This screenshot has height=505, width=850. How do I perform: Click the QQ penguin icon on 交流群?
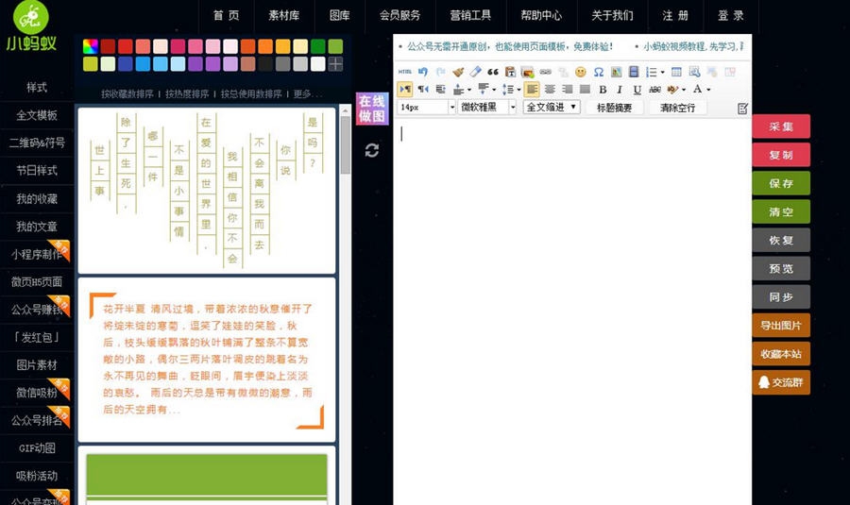pyautogui.click(x=764, y=382)
